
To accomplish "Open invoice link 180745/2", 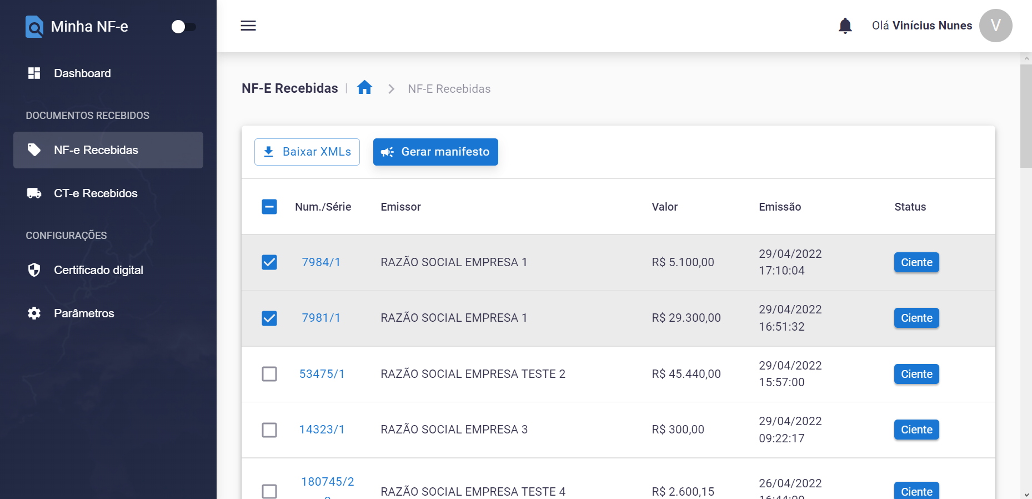I will (x=328, y=482).
